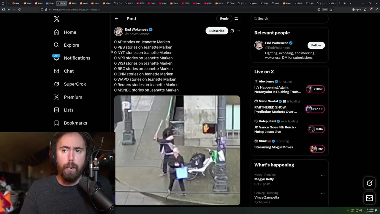Open "Streaming Mogul Moves" live space

coord(273,147)
